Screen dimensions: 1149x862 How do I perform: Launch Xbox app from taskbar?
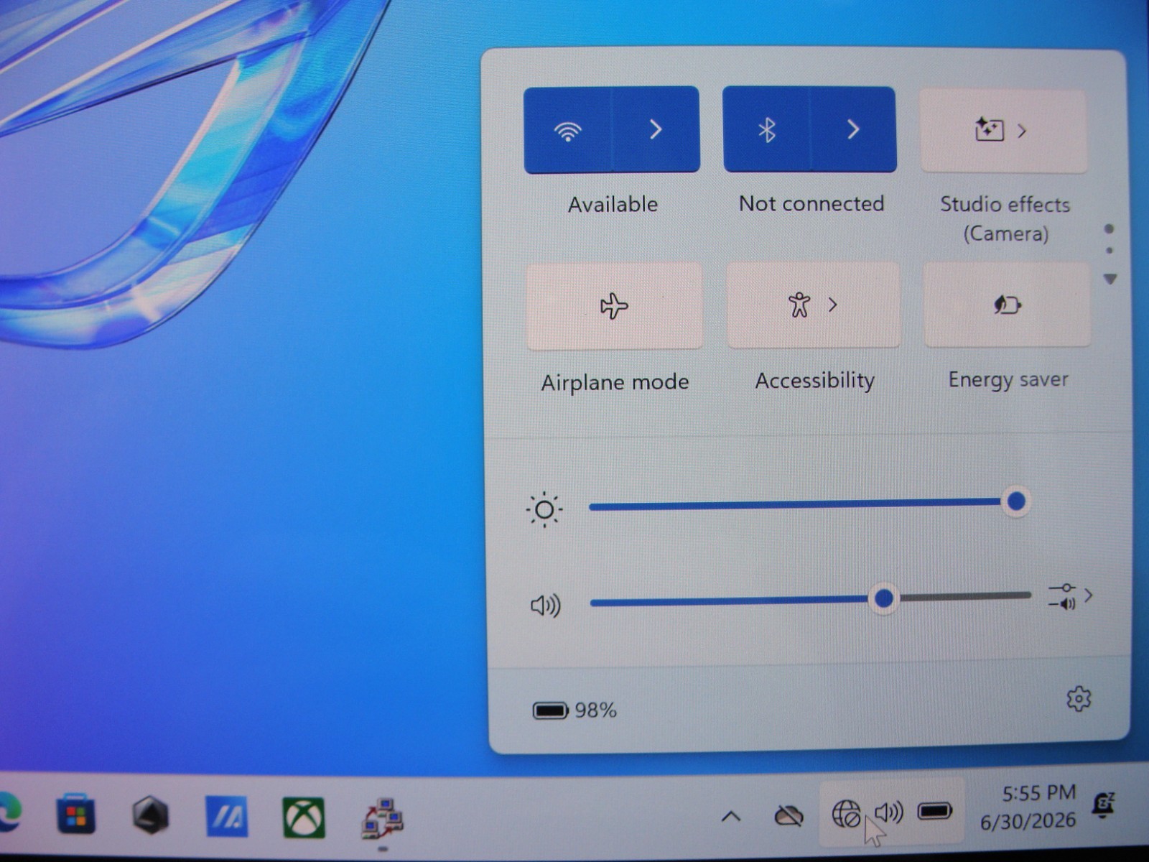click(x=303, y=817)
